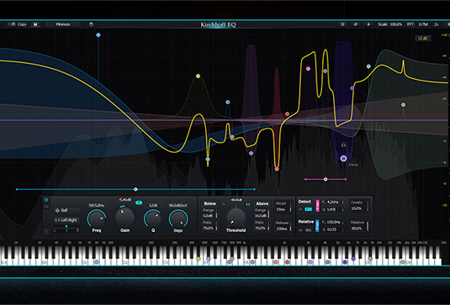Click the pink range line center handle
The width and height of the screenshot is (450, 305).
tap(326, 180)
